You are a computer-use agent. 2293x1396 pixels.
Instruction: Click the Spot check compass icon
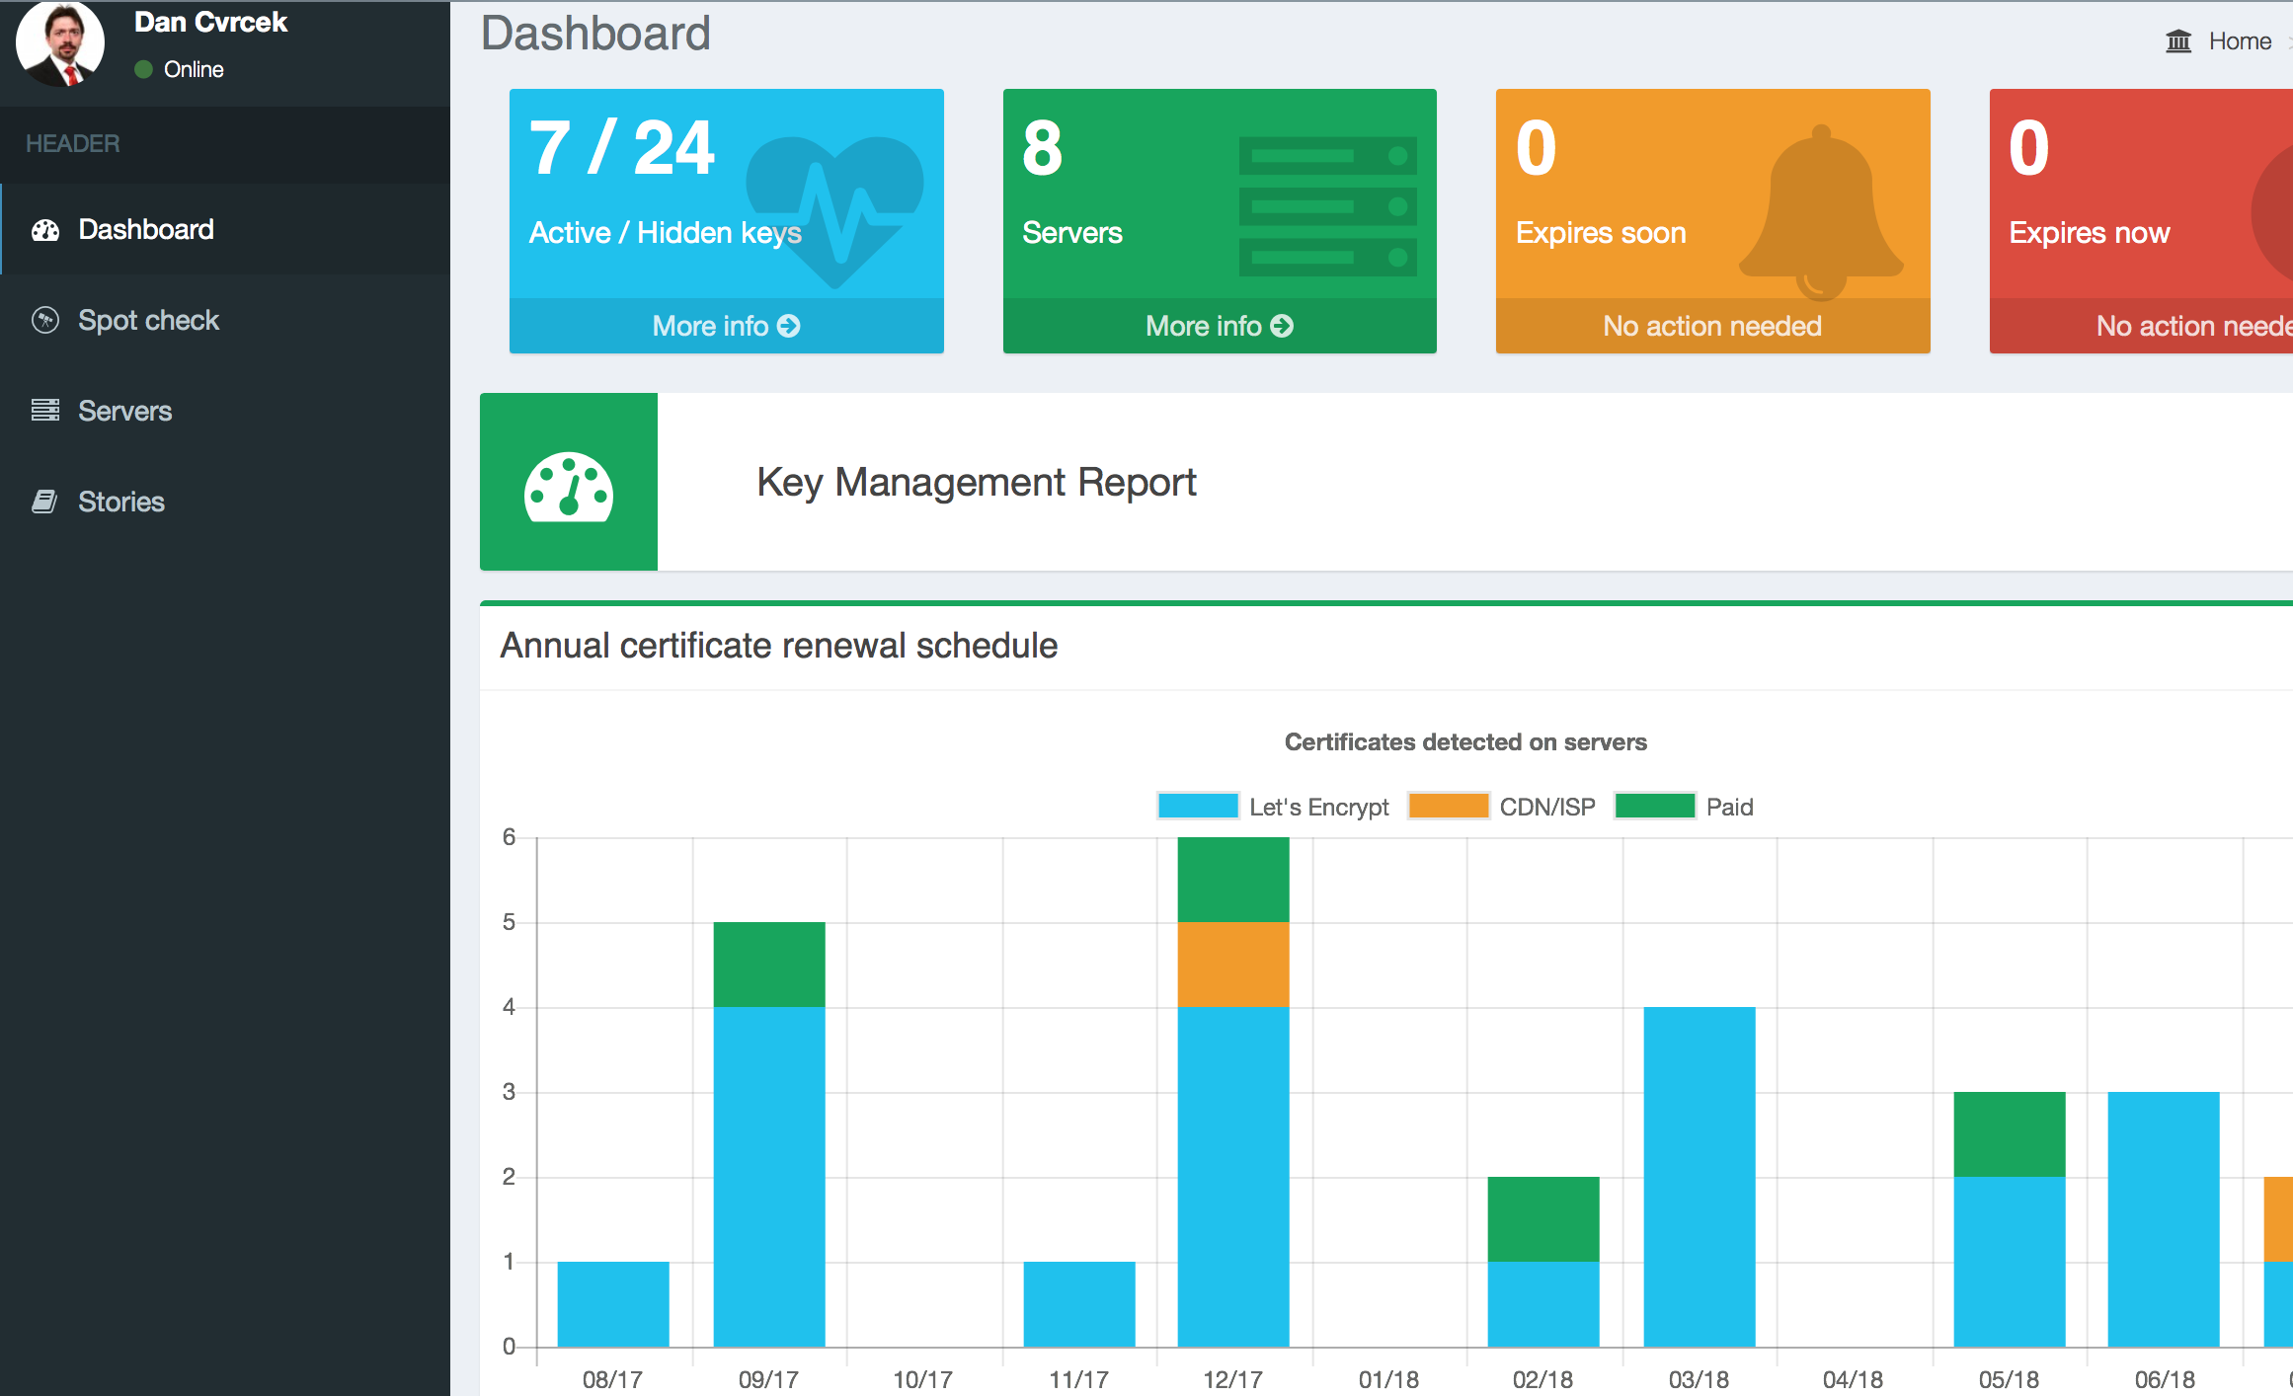(45, 320)
